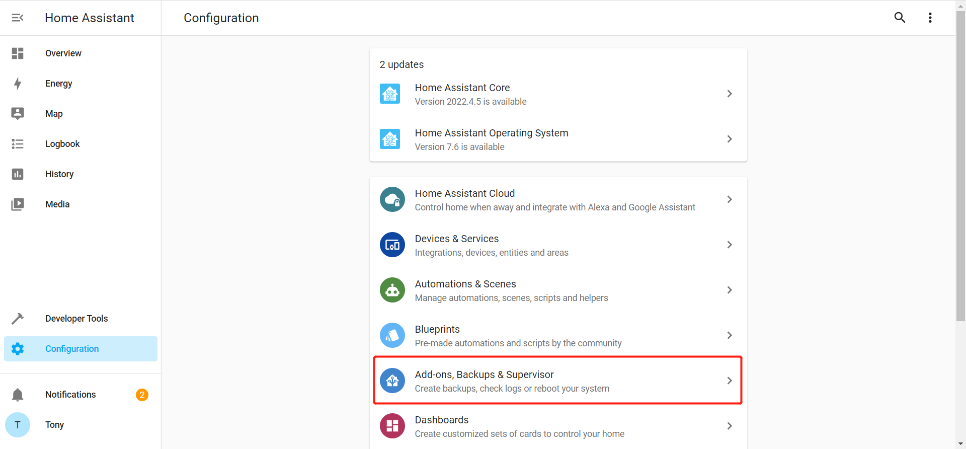Click the Developer Tools hammer icon
Image resolution: width=966 pixels, height=449 pixels.
point(18,319)
